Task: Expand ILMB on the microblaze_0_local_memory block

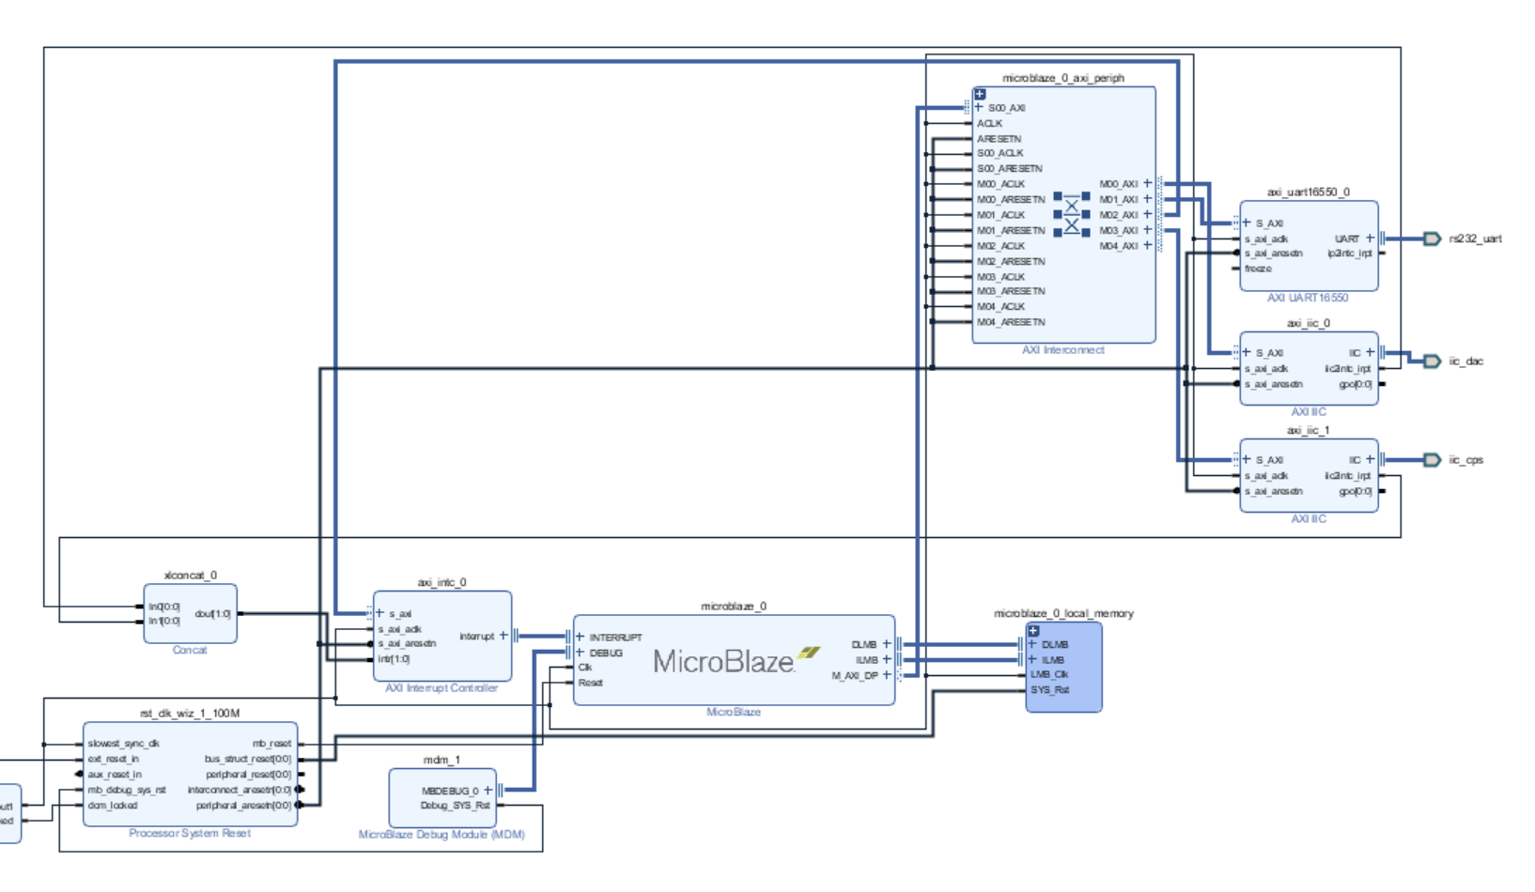Action: 1032,659
